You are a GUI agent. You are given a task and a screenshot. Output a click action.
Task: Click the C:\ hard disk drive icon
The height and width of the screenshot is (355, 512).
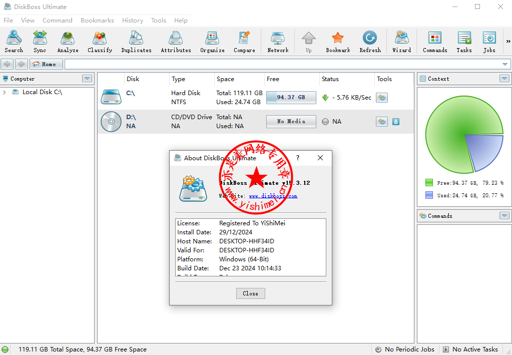[111, 97]
